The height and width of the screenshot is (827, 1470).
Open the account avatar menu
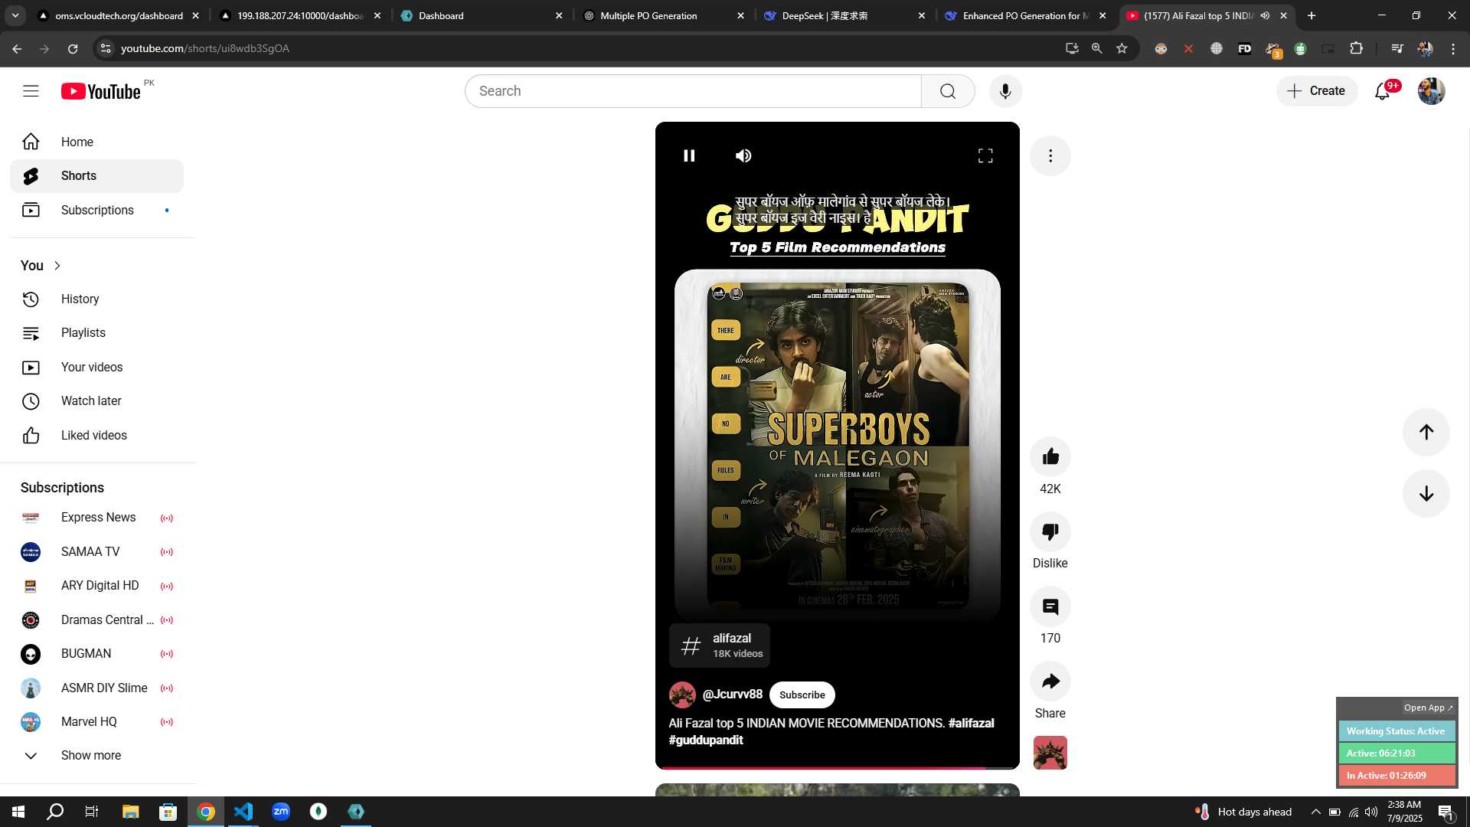(1431, 91)
